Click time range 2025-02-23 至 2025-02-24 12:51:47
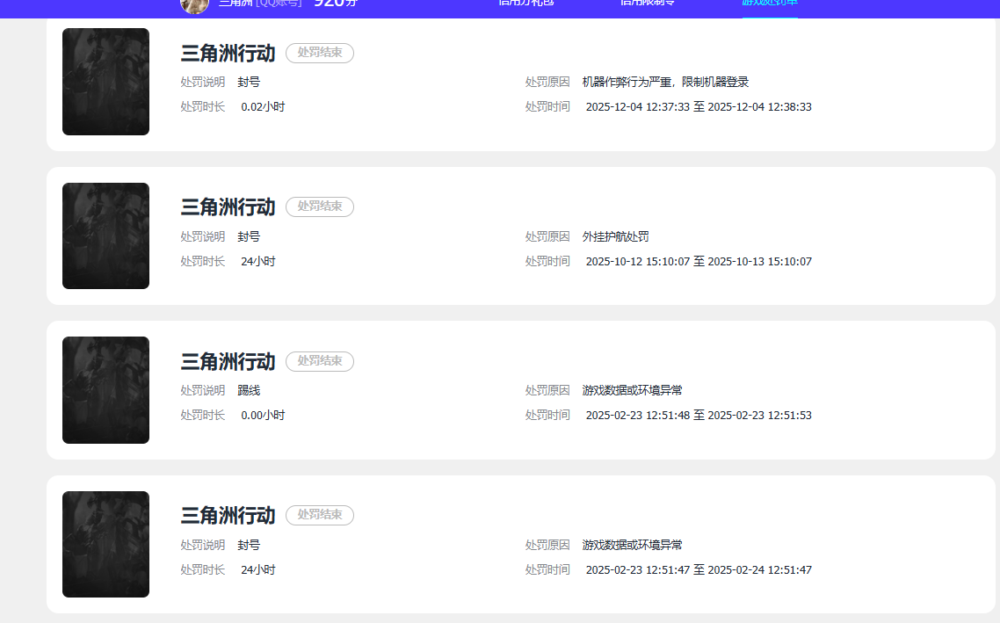The width and height of the screenshot is (1000, 623). [x=699, y=570]
